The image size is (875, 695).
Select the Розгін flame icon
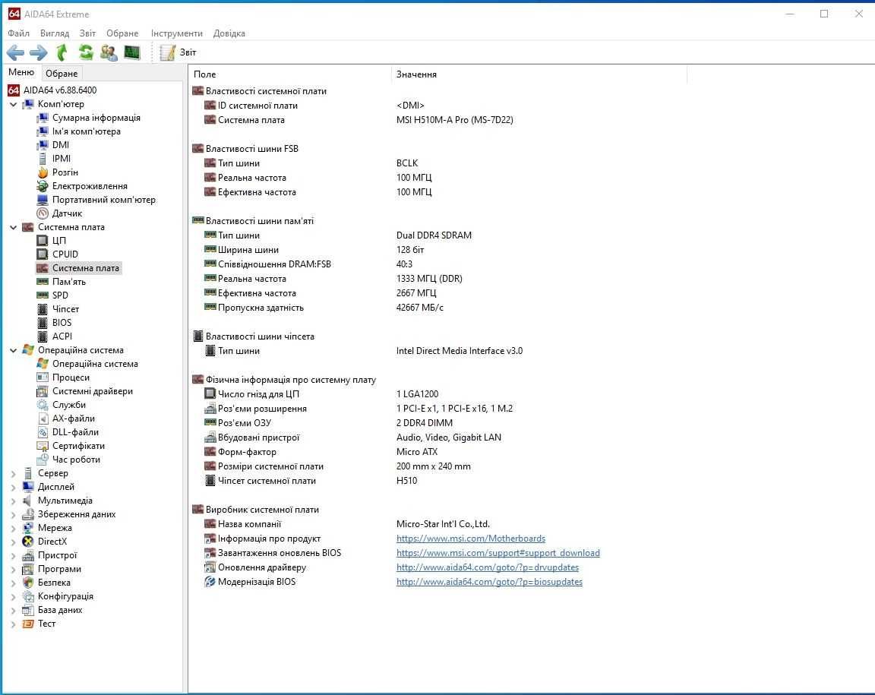[x=43, y=172]
